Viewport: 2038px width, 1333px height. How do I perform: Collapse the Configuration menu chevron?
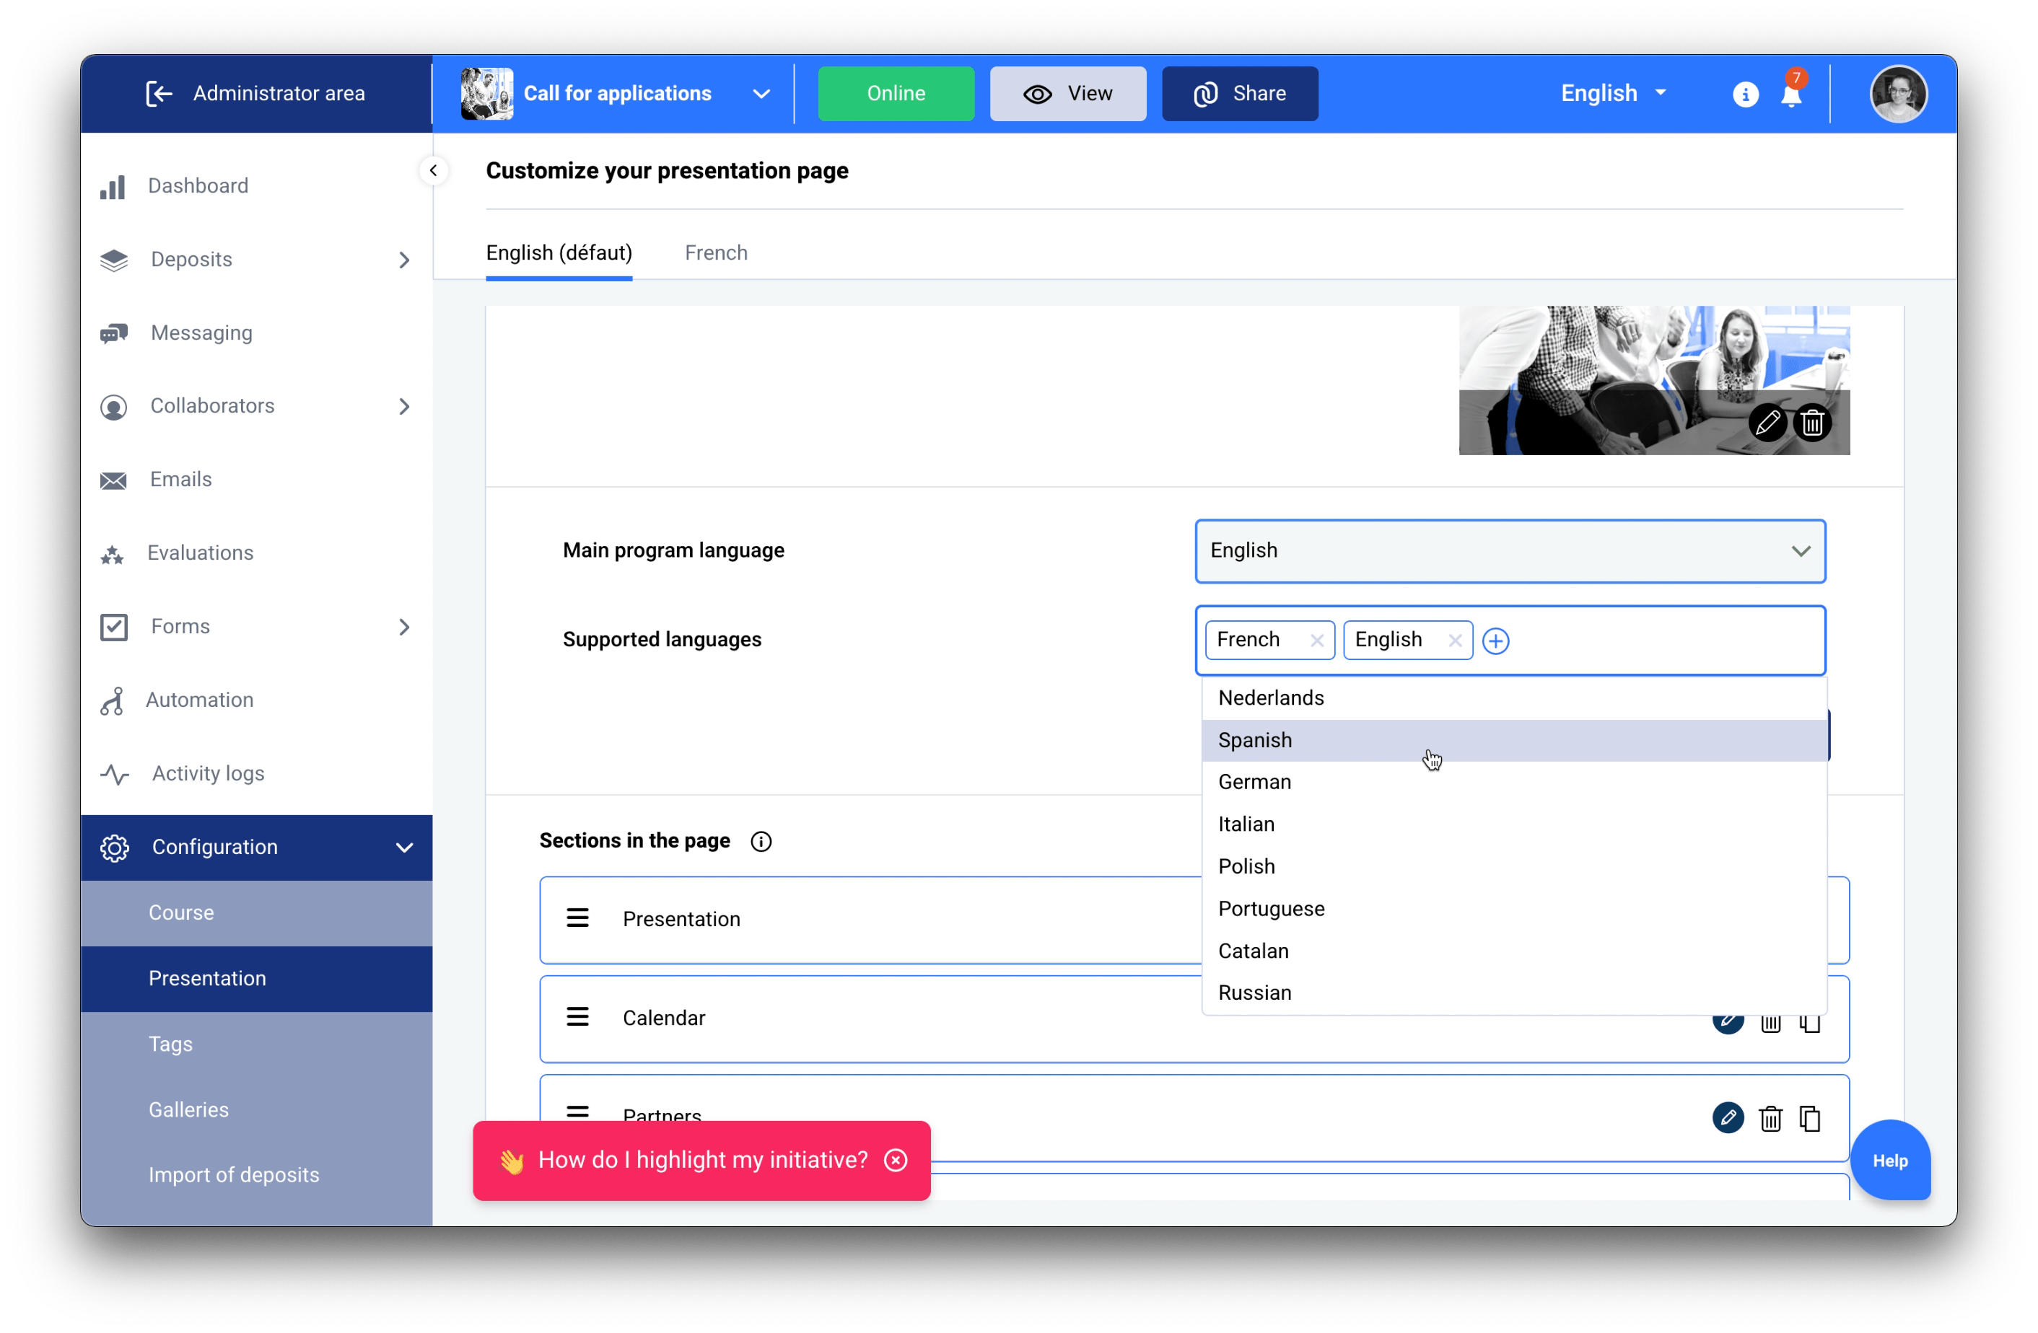coord(404,848)
